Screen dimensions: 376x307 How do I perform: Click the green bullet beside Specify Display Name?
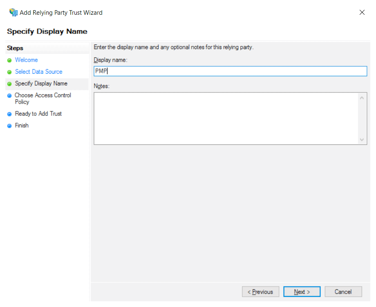click(9, 84)
